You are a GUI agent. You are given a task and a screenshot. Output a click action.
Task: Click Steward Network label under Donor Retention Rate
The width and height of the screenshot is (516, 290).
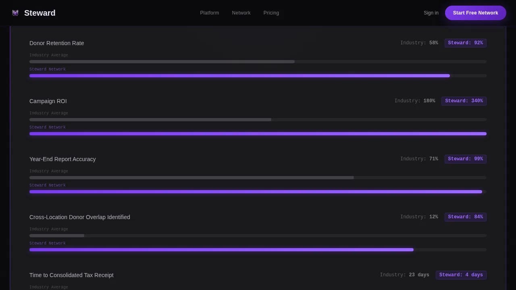point(48,69)
